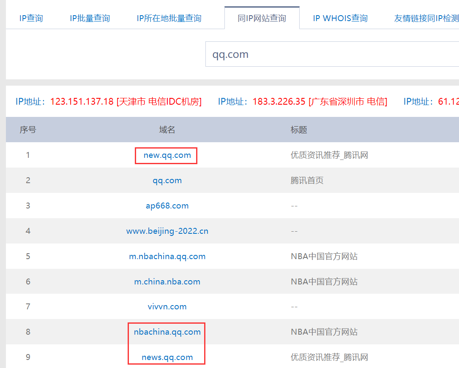
Task: Click title NBA中国官方网站 in row 8
Action: [324, 332]
